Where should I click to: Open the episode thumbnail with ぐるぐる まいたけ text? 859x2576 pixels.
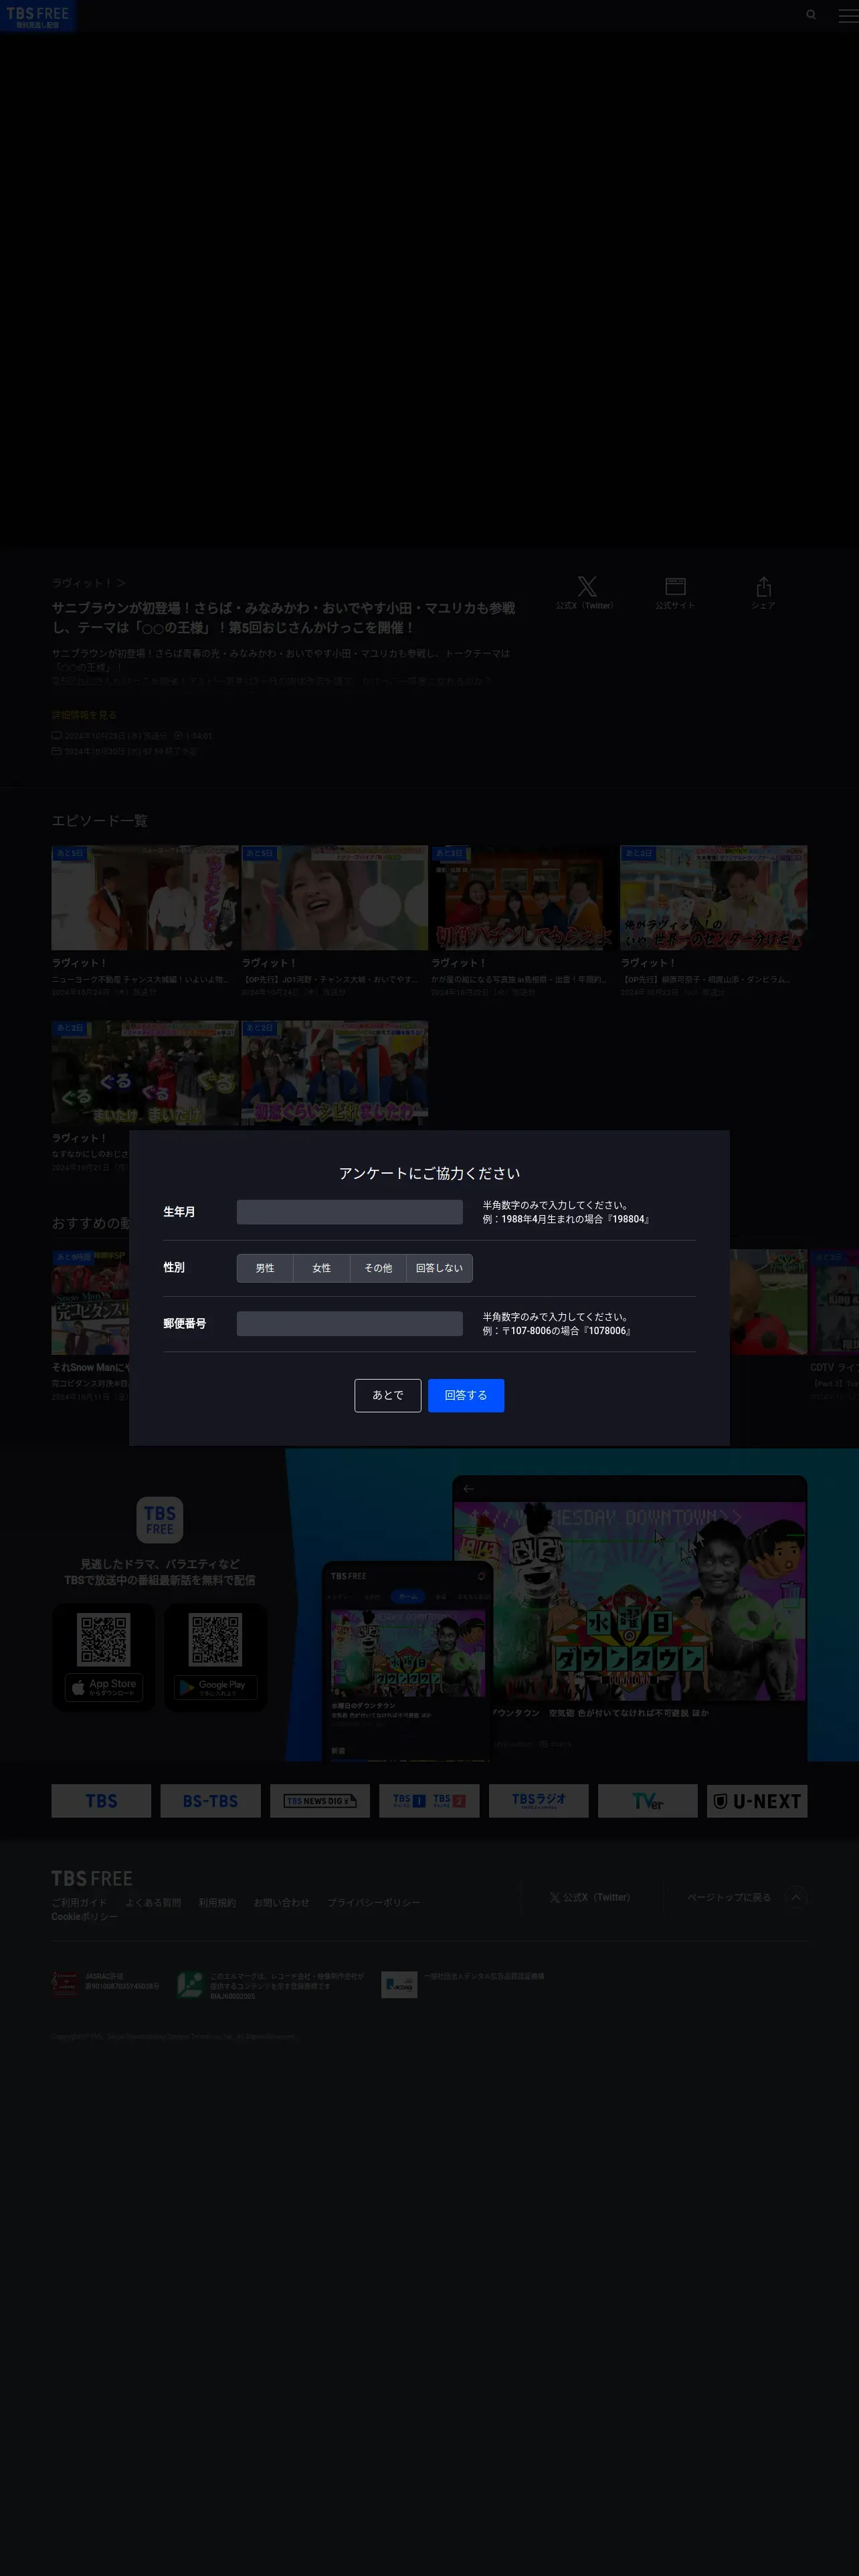click(x=145, y=1073)
